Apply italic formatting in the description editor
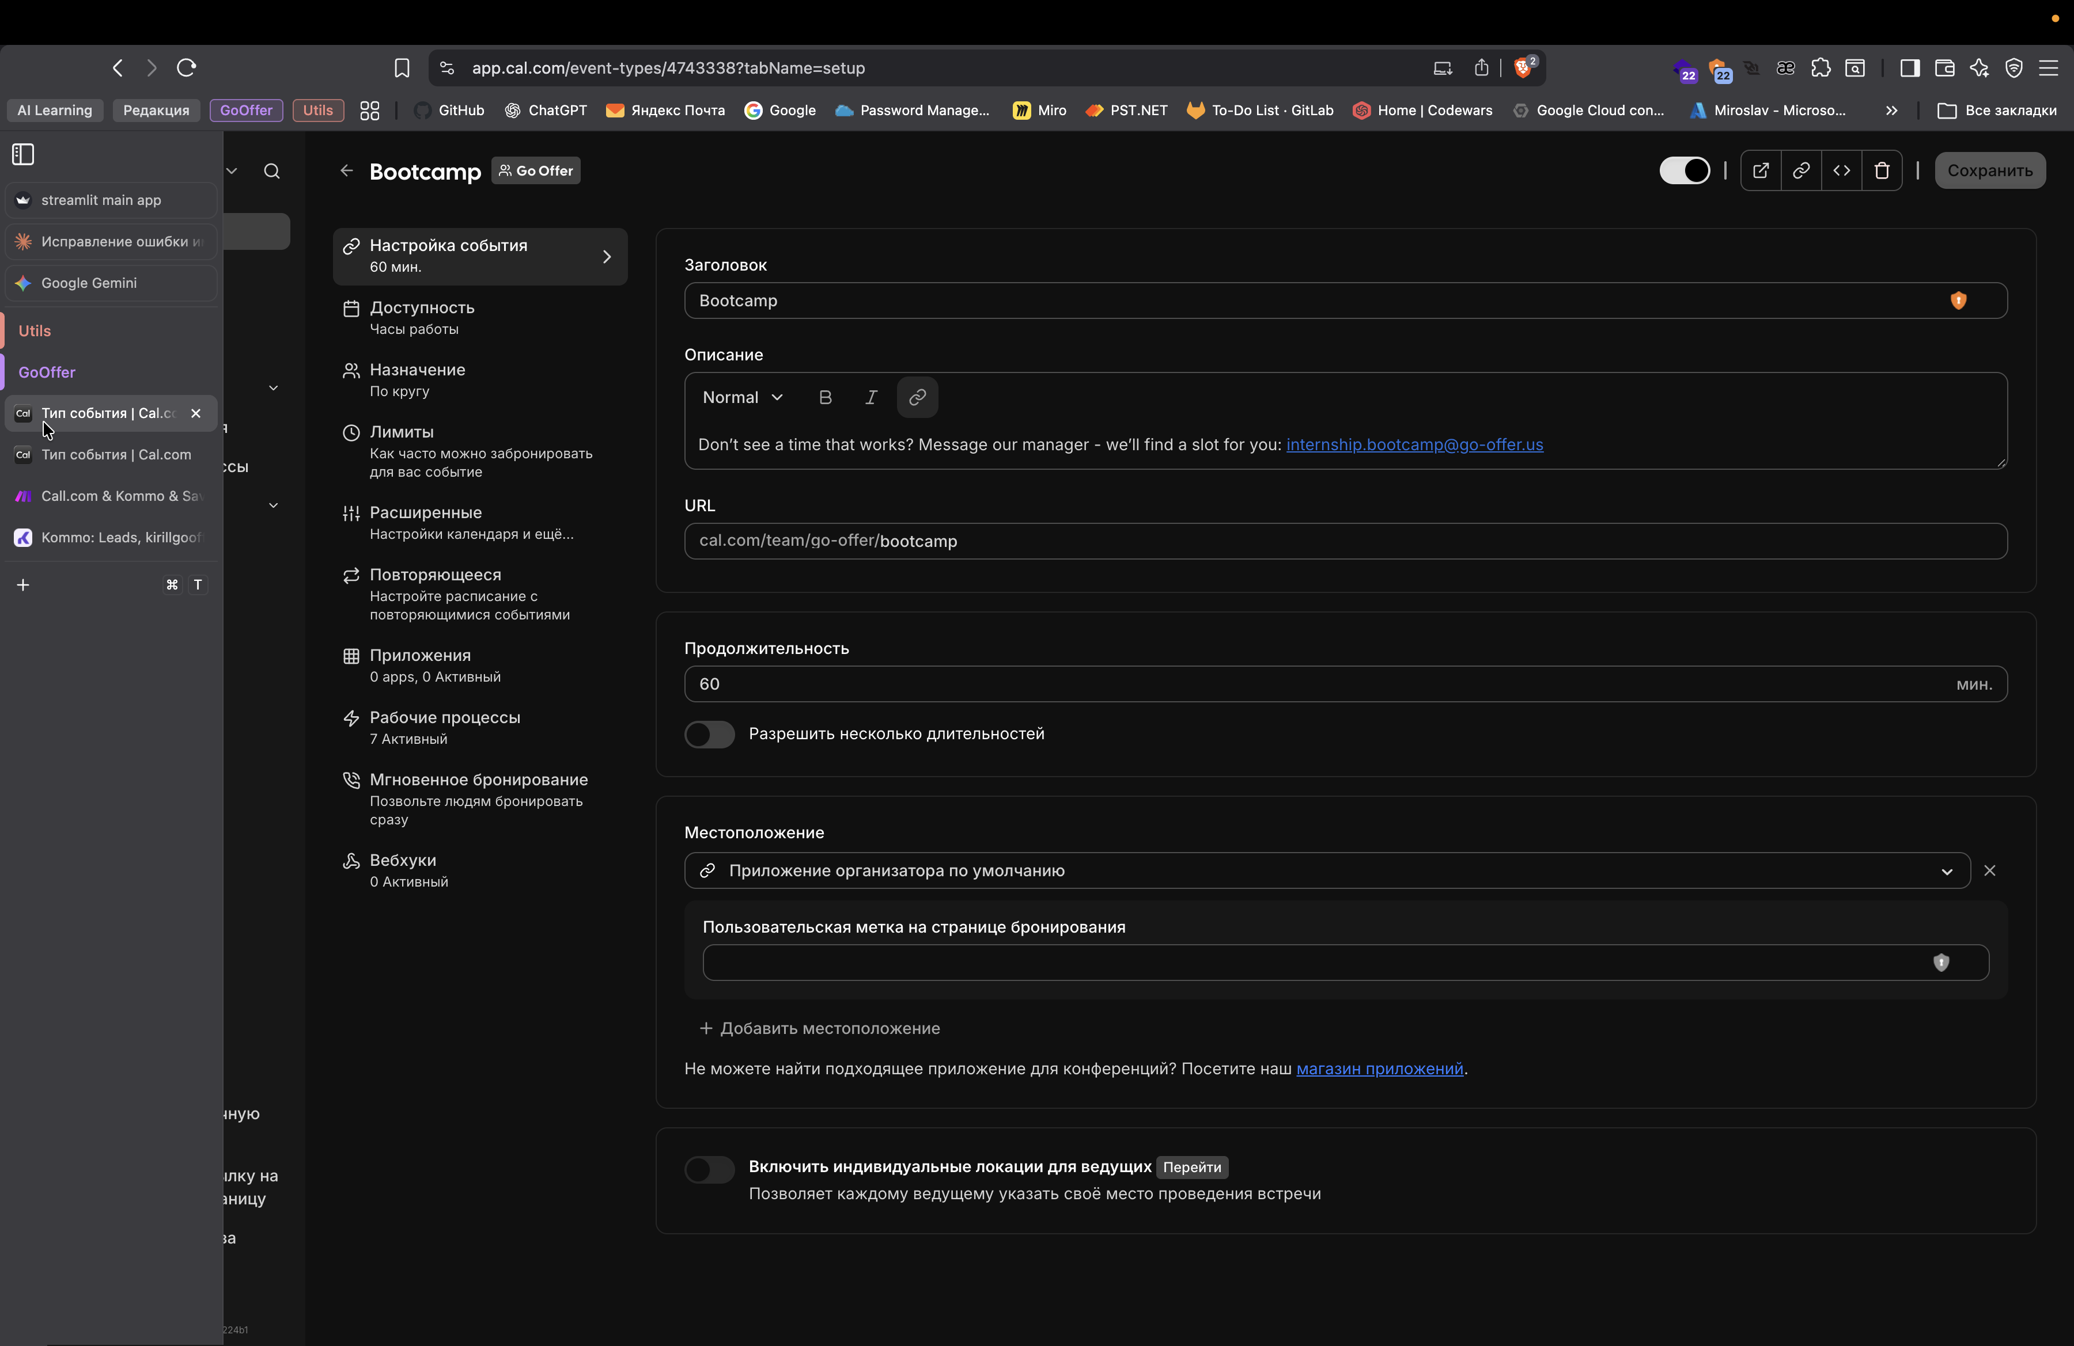The image size is (2074, 1346). pyautogui.click(x=871, y=397)
